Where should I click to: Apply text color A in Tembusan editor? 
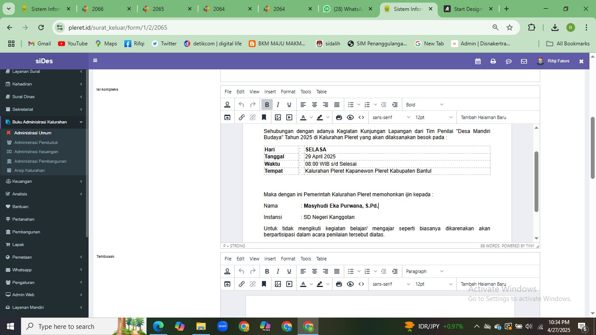point(303,284)
